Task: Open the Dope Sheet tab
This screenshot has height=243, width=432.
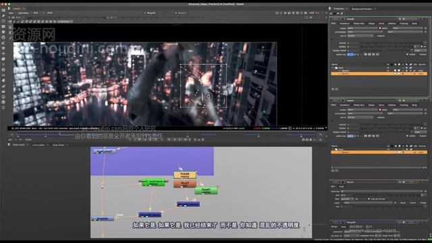Action: 59,145
